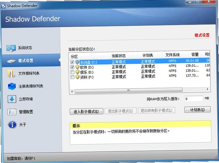
Task: Check the 资料 (F:) partition checkbox
Action: [x=72, y=77]
